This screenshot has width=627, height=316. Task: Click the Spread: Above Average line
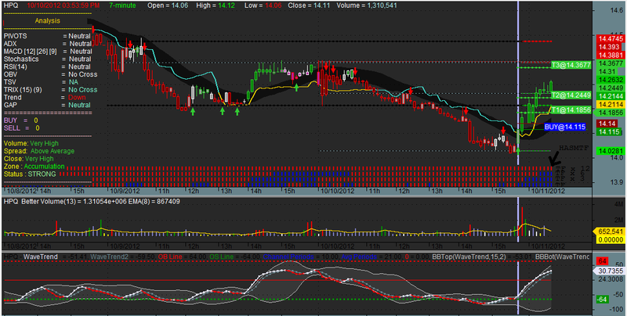pyautogui.click(x=38, y=151)
